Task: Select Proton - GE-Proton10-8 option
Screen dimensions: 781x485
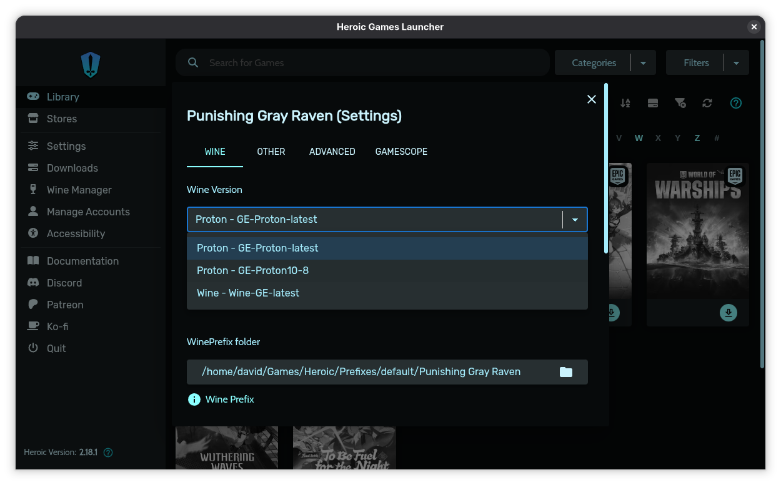Action: pyautogui.click(x=252, y=270)
